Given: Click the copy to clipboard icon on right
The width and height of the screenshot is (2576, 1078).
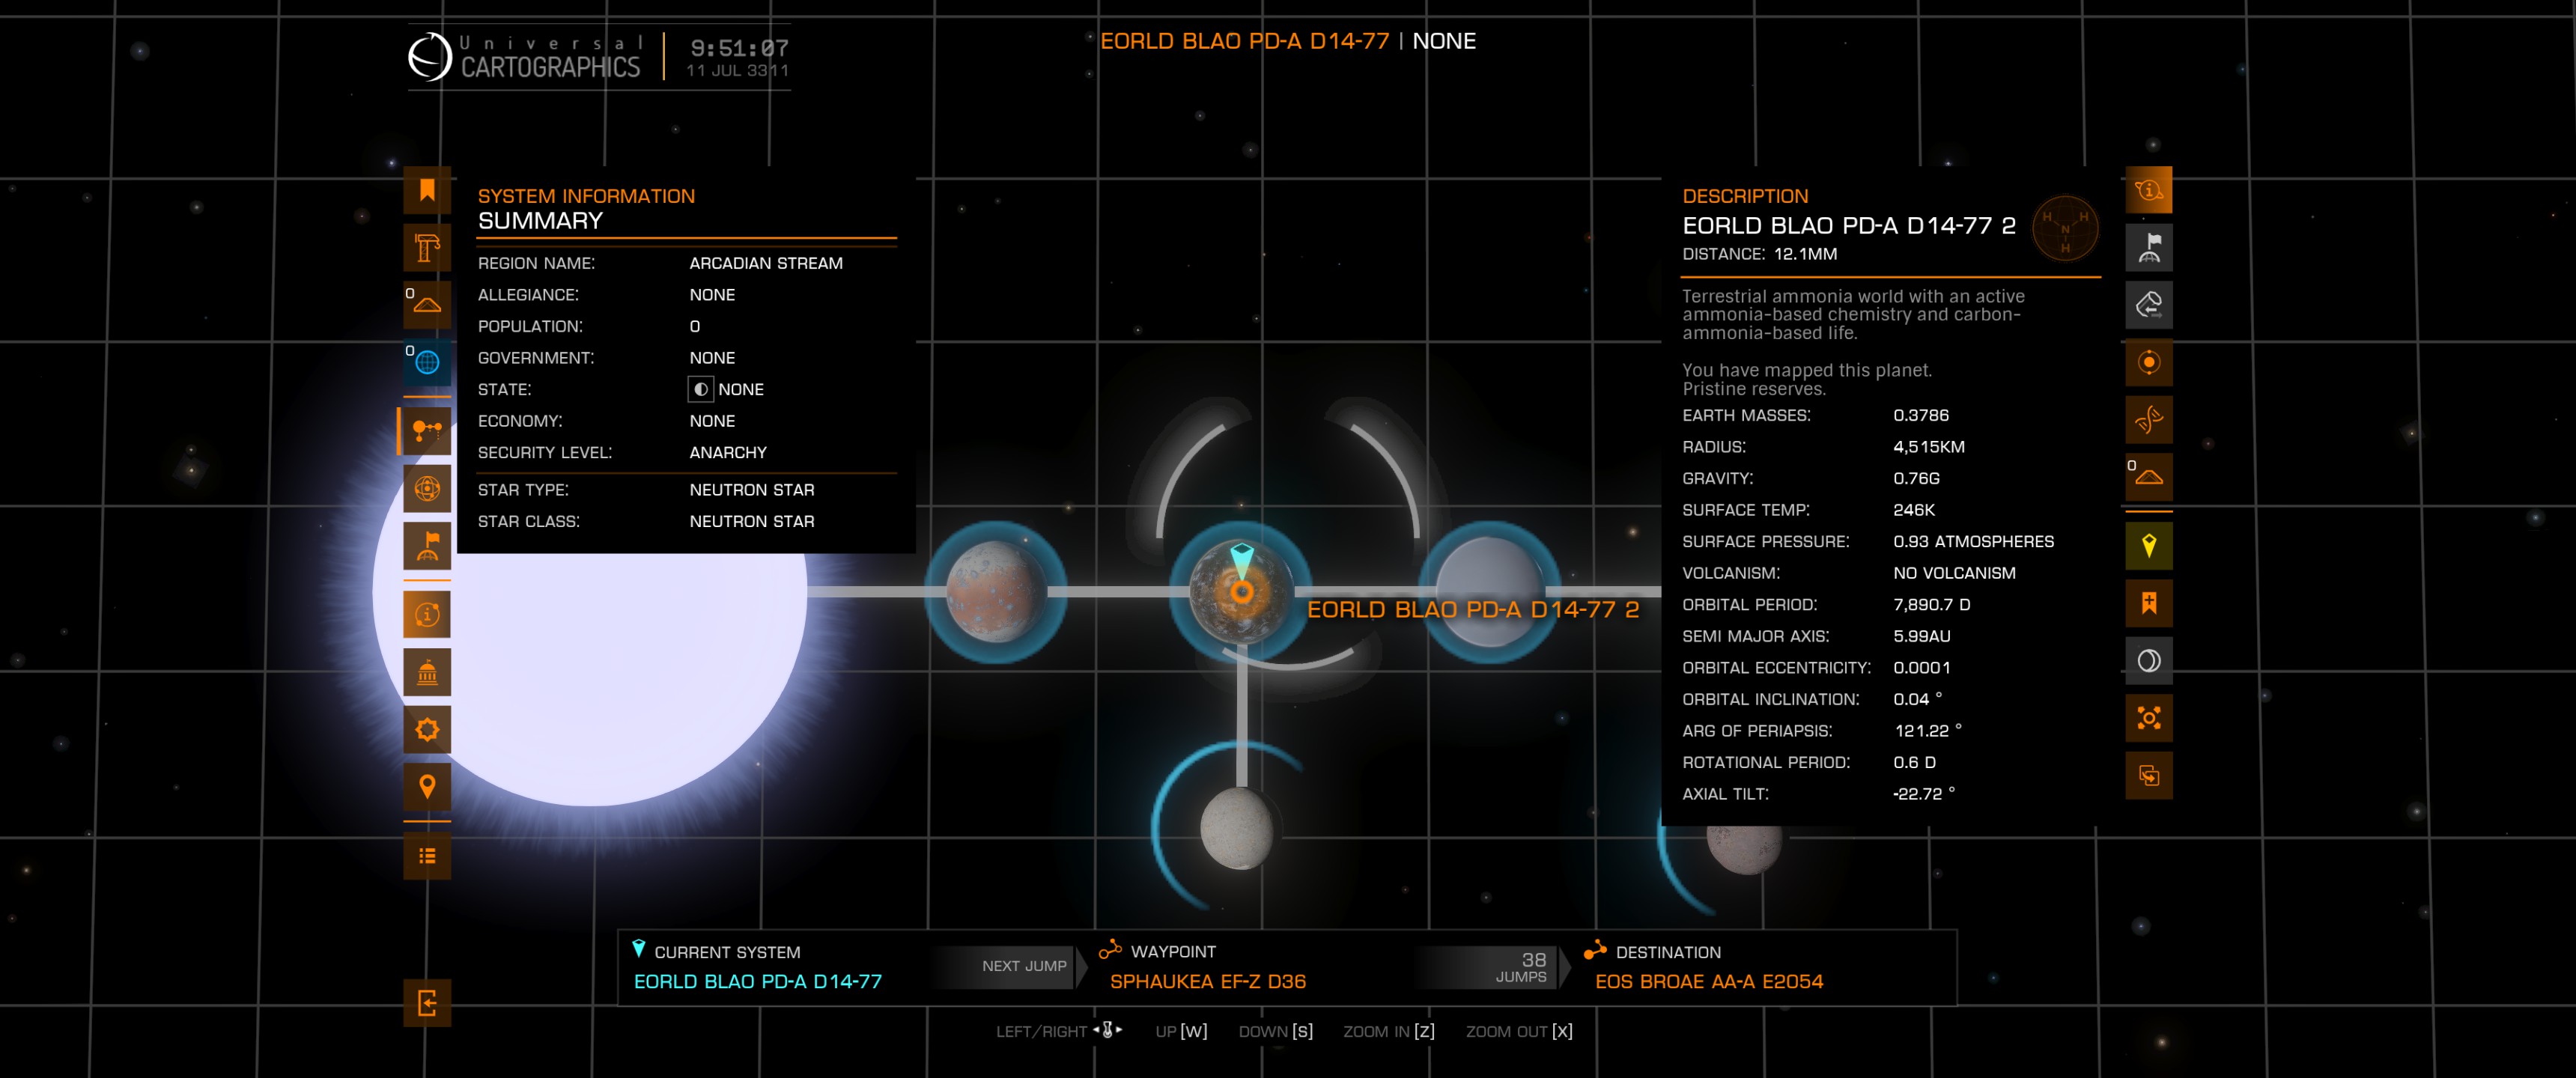Looking at the screenshot, I should (2148, 775).
